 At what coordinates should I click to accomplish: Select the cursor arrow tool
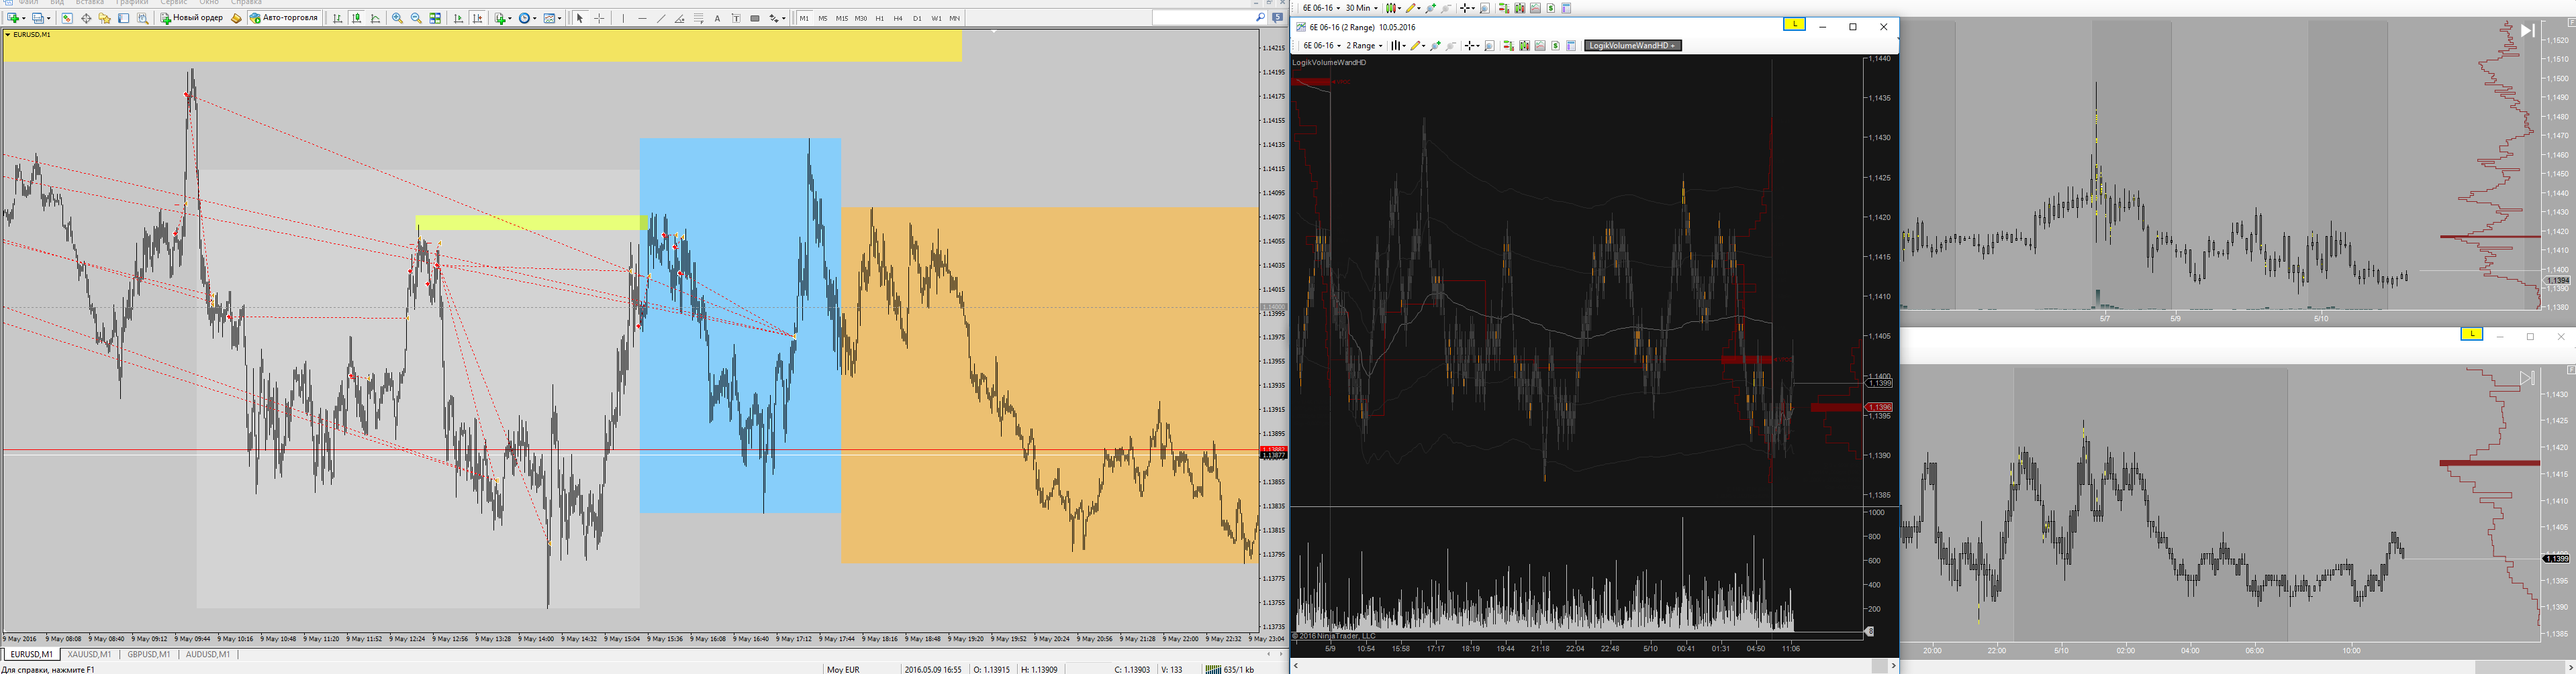click(x=580, y=18)
